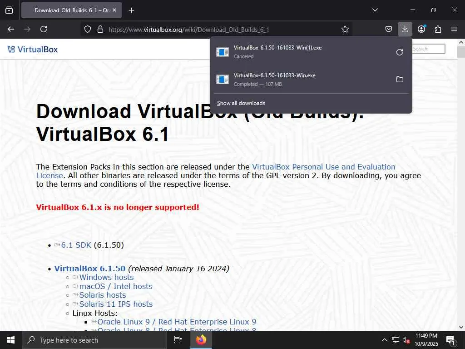Bookmark this page with the star
Image resolution: width=465 pixels, height=349 pixels.
[x=345, y=29]
